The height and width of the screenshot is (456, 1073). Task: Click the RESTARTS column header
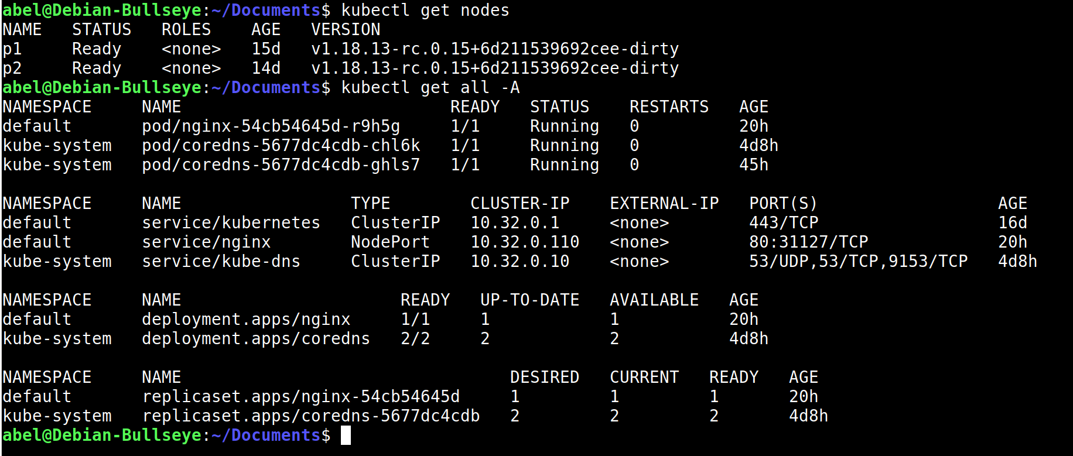669,107
